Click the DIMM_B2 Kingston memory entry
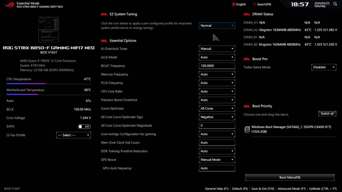Image resolution: width=342 pixels, height=192 pixels. click(290, 44)
